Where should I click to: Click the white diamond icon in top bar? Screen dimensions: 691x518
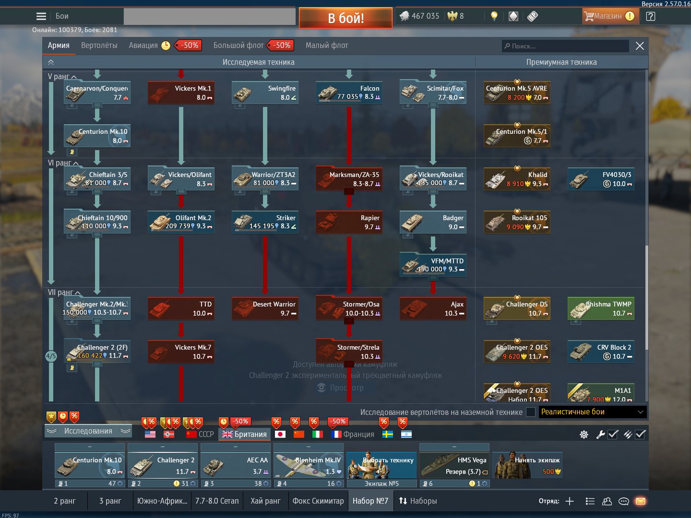[x=513, y=16]
